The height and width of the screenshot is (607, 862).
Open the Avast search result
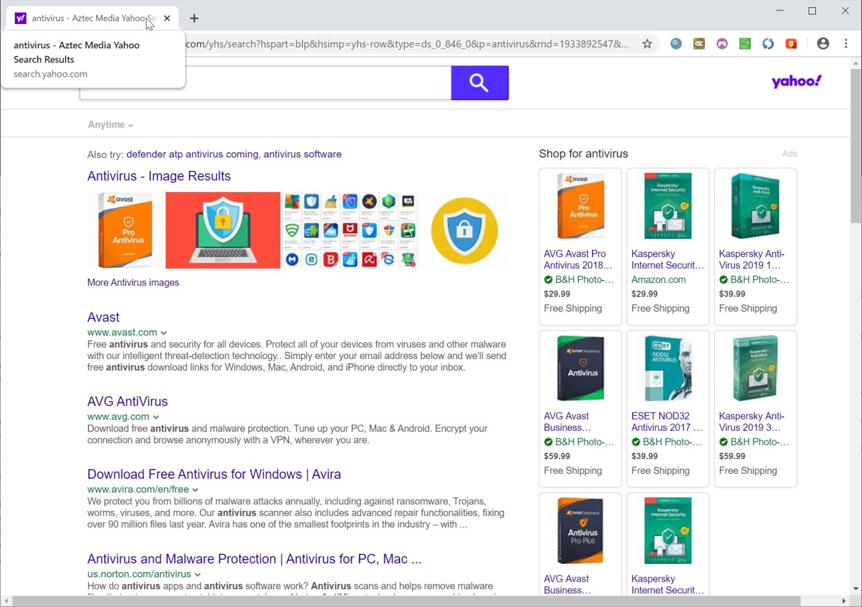click(x=103, y=317)
